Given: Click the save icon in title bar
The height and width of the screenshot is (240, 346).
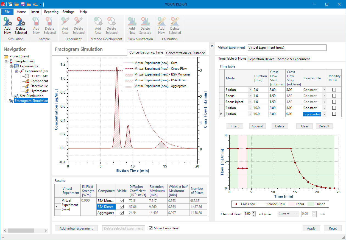Looking at the screenshot, I should [x=23, y=4].
